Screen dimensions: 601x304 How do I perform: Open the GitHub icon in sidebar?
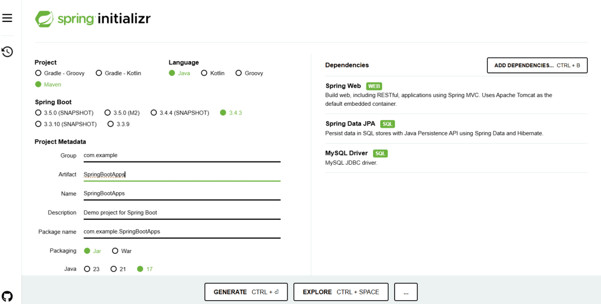point(7,296)
